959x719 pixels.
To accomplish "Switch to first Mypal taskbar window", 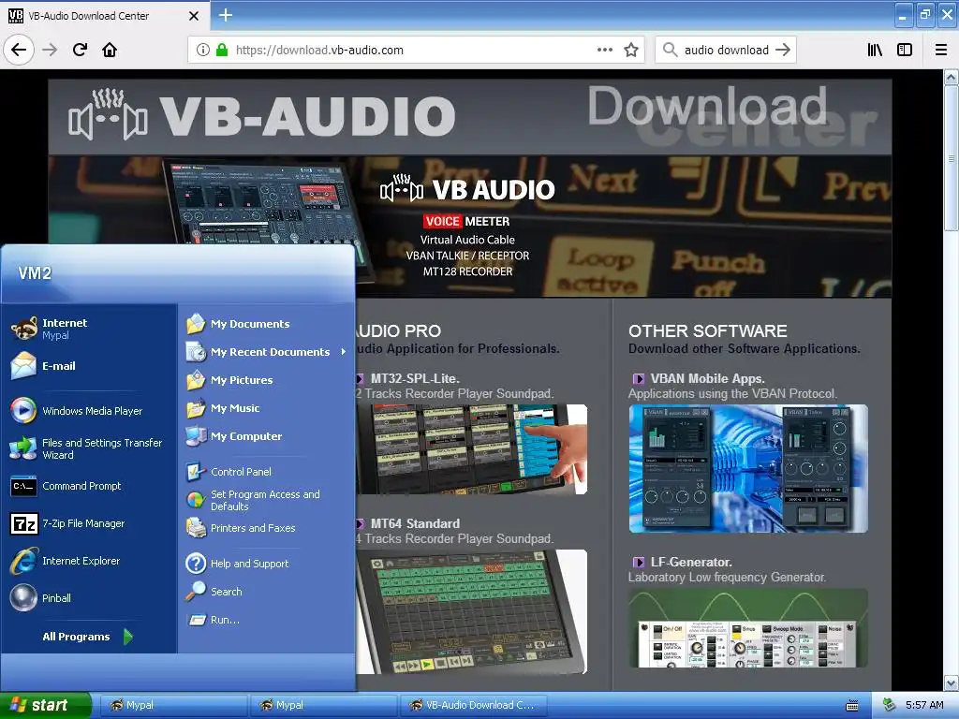I will pos(173,705).
